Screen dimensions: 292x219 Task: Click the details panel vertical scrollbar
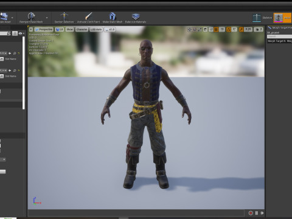(24, 73)
